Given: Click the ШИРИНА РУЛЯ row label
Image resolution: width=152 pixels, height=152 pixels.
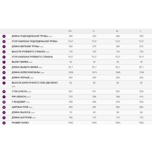Looking at the screenshot, I should (x=20, y=107).
